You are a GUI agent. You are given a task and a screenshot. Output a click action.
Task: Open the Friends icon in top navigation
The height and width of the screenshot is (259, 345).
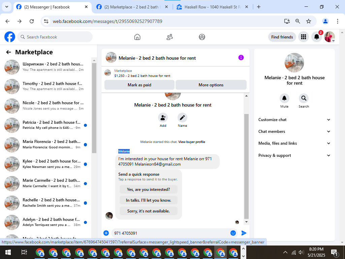pos(170,37)
